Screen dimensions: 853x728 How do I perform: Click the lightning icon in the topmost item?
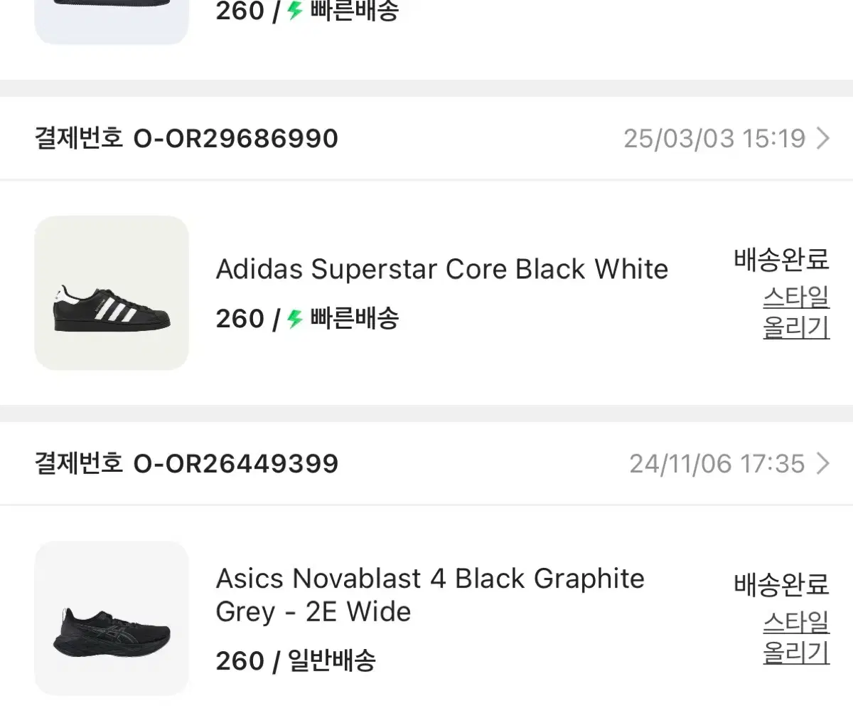295,11
